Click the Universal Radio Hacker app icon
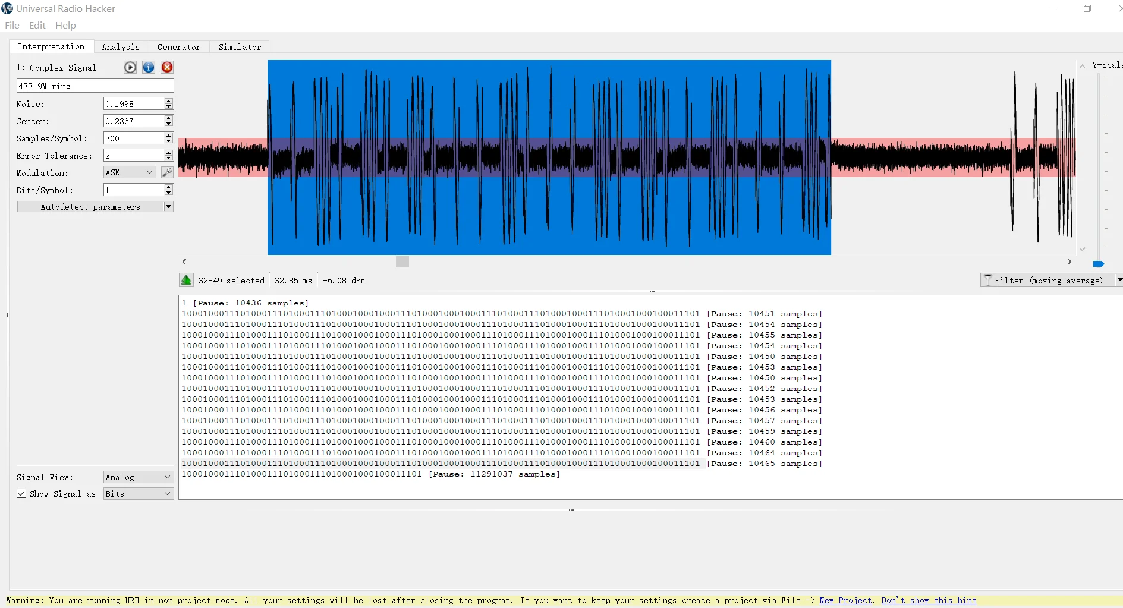The height and width of the screenshot is (608, 1123). 7,8
